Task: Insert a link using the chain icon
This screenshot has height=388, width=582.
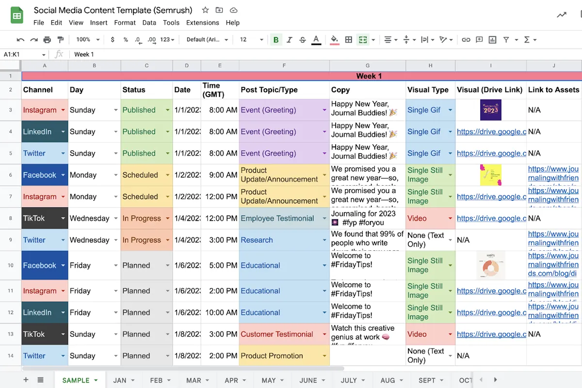Action: tap(466, 40)
